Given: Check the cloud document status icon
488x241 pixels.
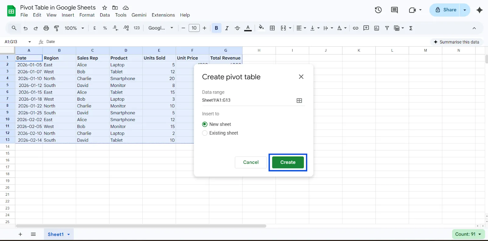Looking at the screenshot, I should point(126,8).
